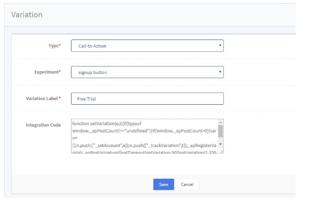The width and height of the screenshot is (311, 201).
Task: Click the Variation Label field label
Action: click(x=42, y=99)
